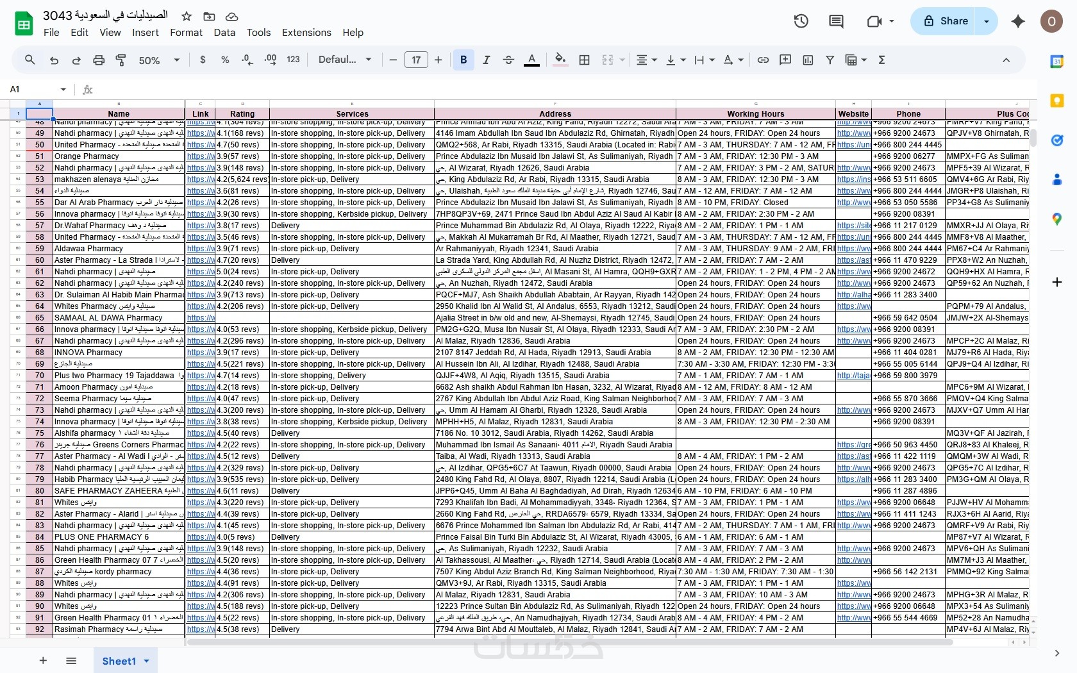Format cells as currency
This screenshot has width=1077, height=673.
[203, 60]
